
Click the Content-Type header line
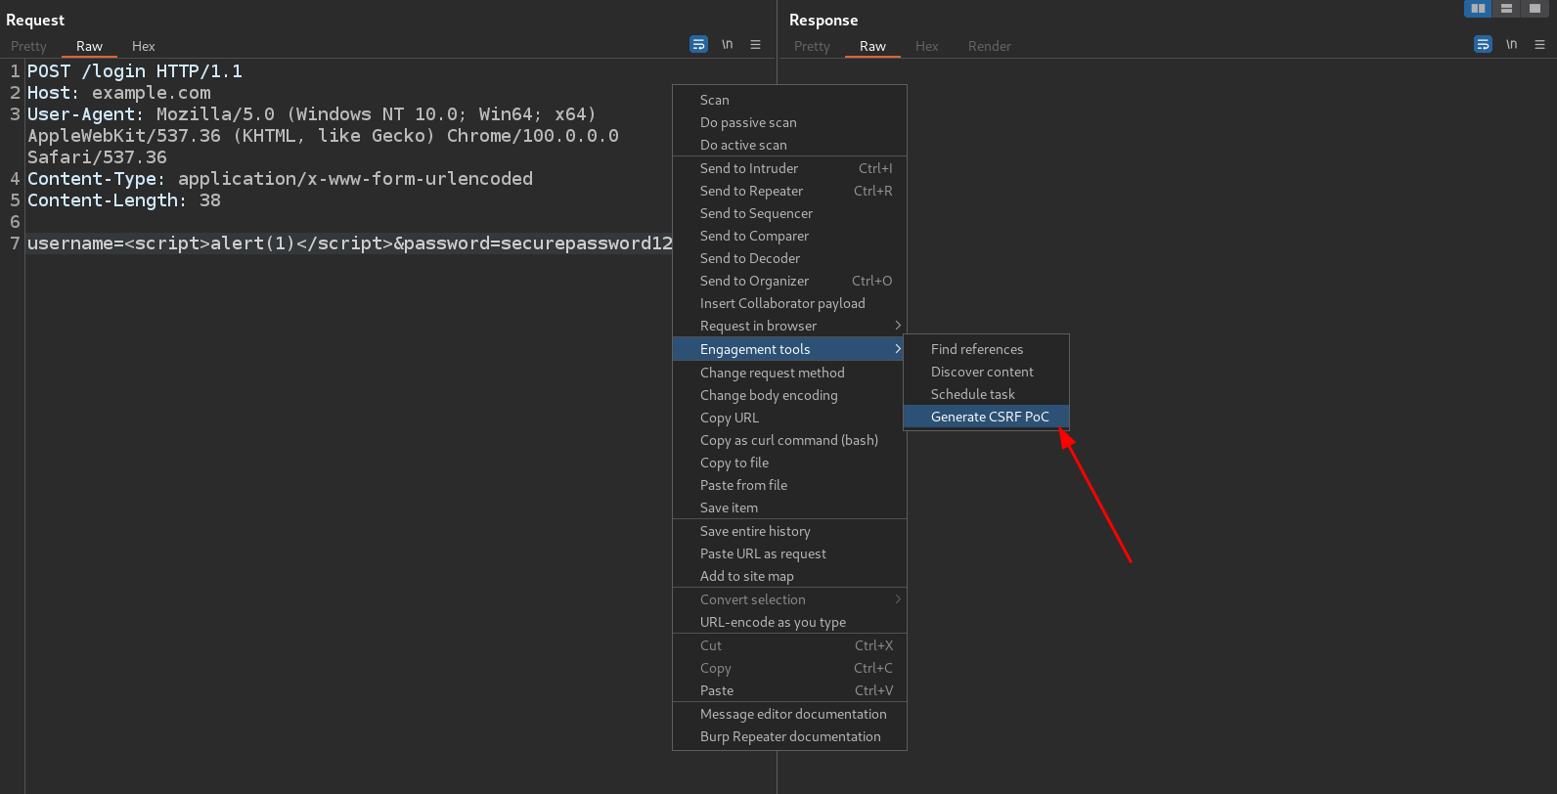[x=280, y=179]
